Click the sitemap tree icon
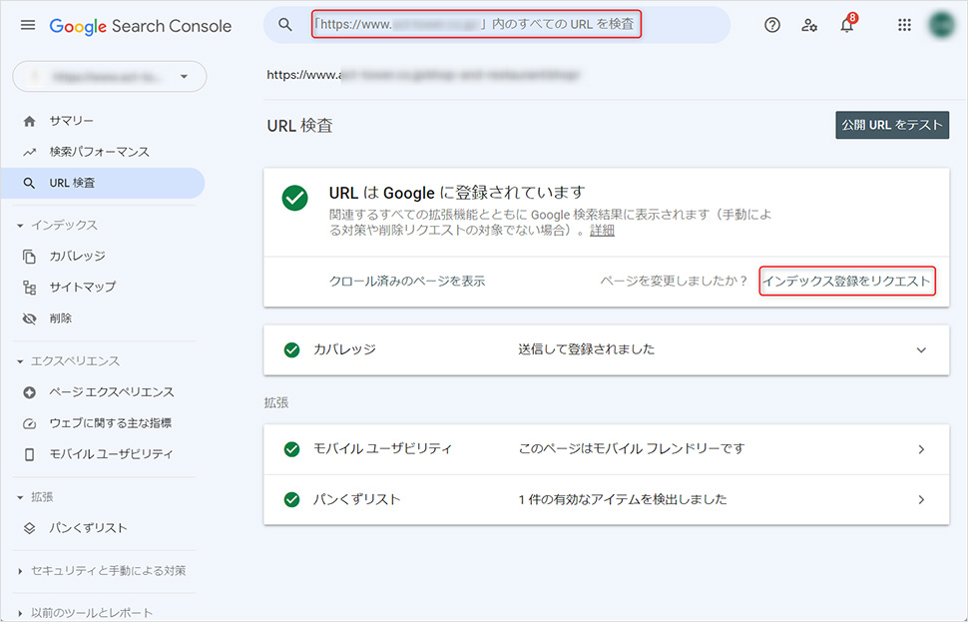The image size is (968, 622). click(x=29, y=288)
